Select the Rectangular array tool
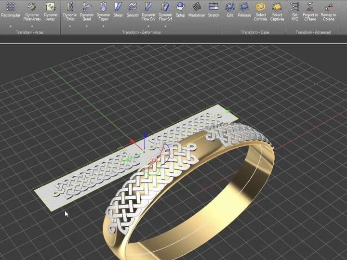This screenshot has height=260, width=347. pyautogui.click(x=11, y=8)
